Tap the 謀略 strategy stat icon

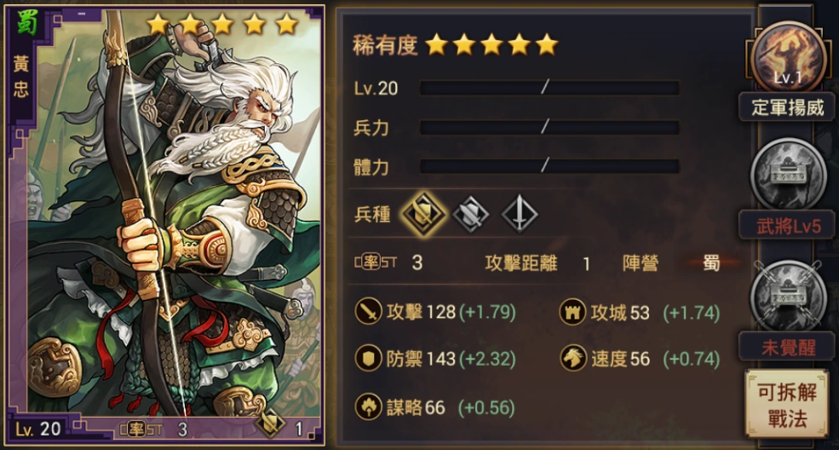[368, 407]
